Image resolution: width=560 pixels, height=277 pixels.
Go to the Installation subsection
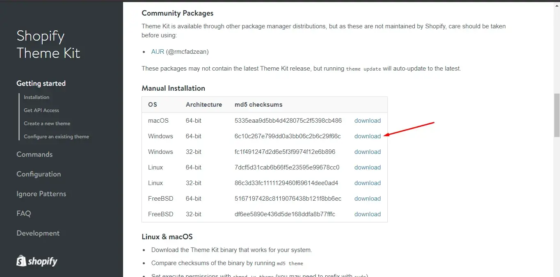click(x=37, y=97)
